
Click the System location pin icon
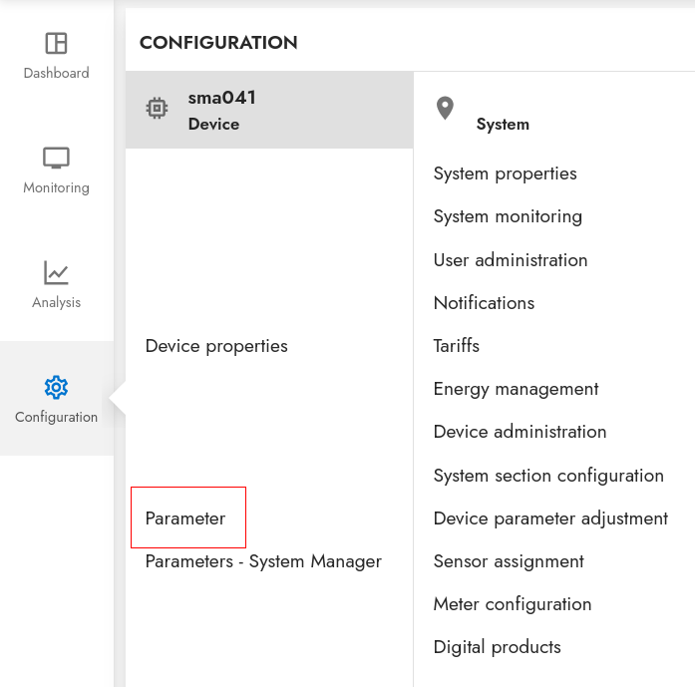tap(445, 108)
